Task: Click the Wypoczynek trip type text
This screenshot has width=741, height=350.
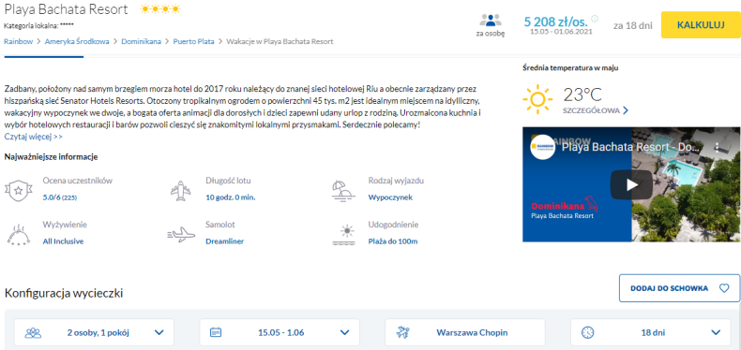Action: 390,197
